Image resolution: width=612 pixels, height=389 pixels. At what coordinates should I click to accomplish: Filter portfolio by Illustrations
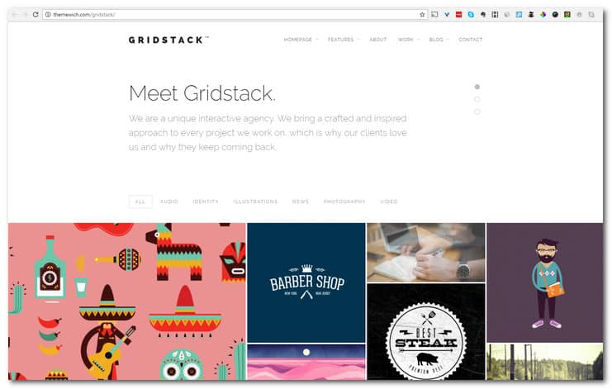tap(255, 202)
